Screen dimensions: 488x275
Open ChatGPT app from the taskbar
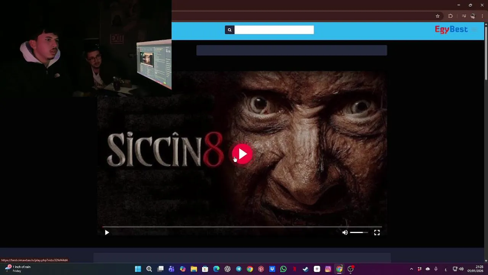(228, 269)
